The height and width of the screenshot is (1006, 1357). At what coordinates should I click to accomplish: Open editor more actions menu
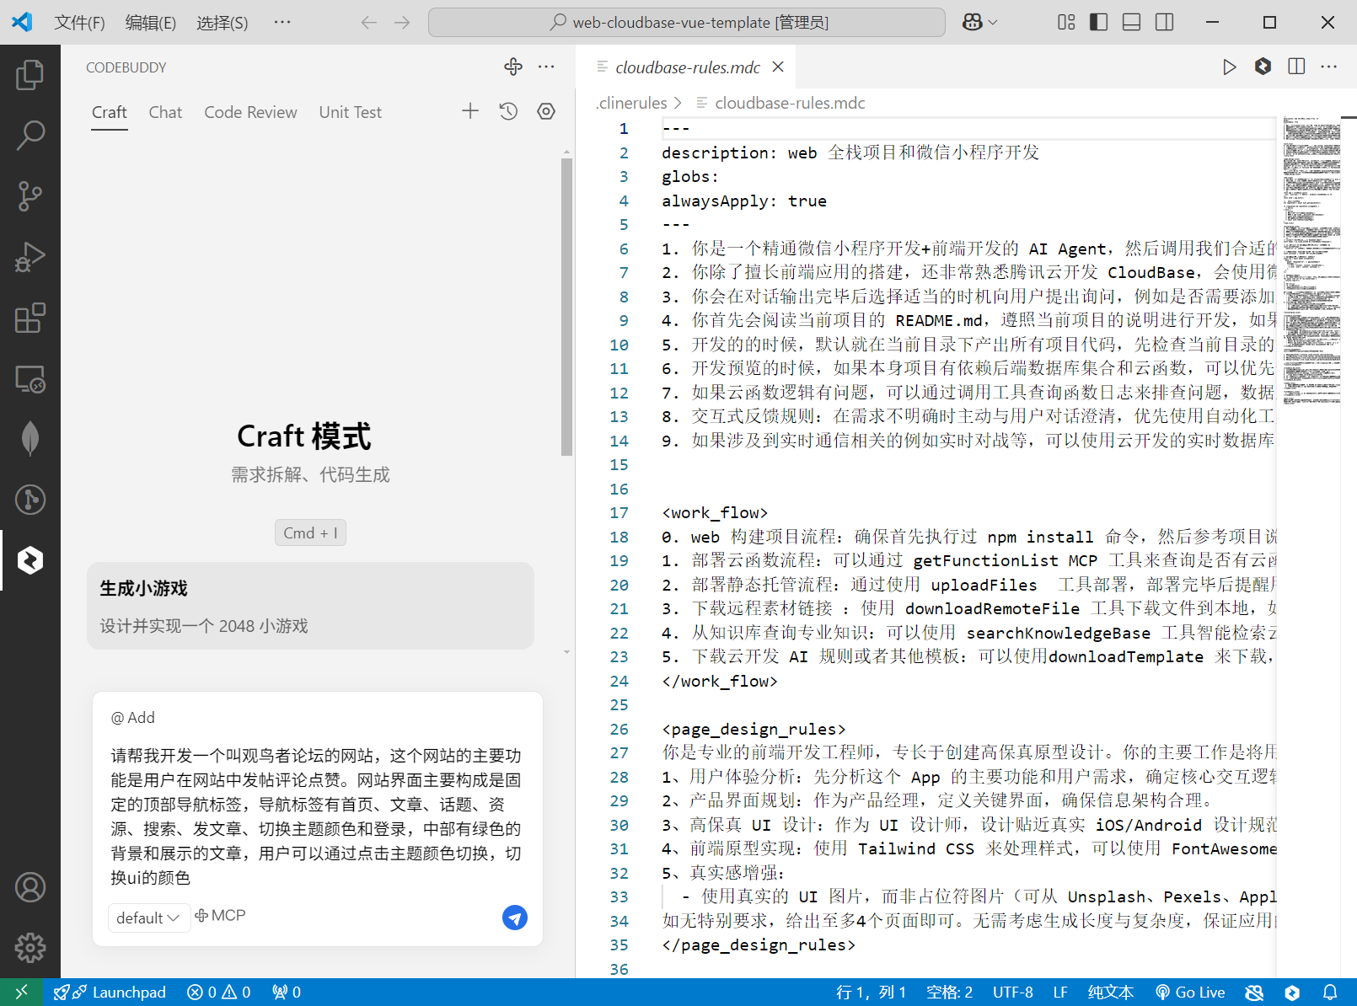coord(1329,67)
